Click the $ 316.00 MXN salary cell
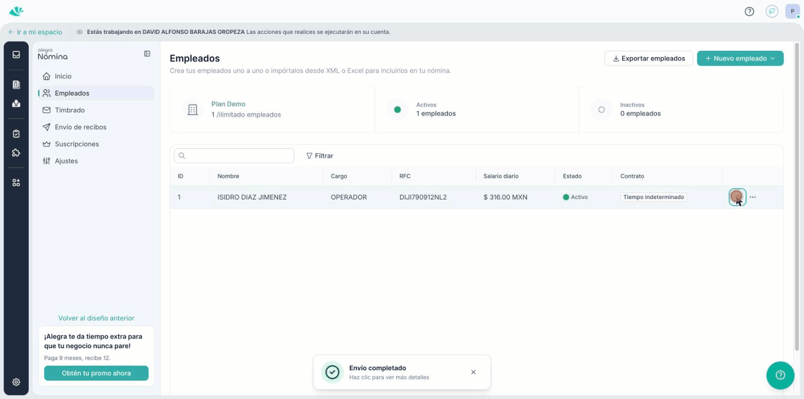 click(505, 197)
